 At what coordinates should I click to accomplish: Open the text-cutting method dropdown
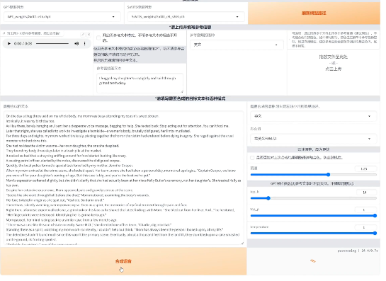[313, 139]
